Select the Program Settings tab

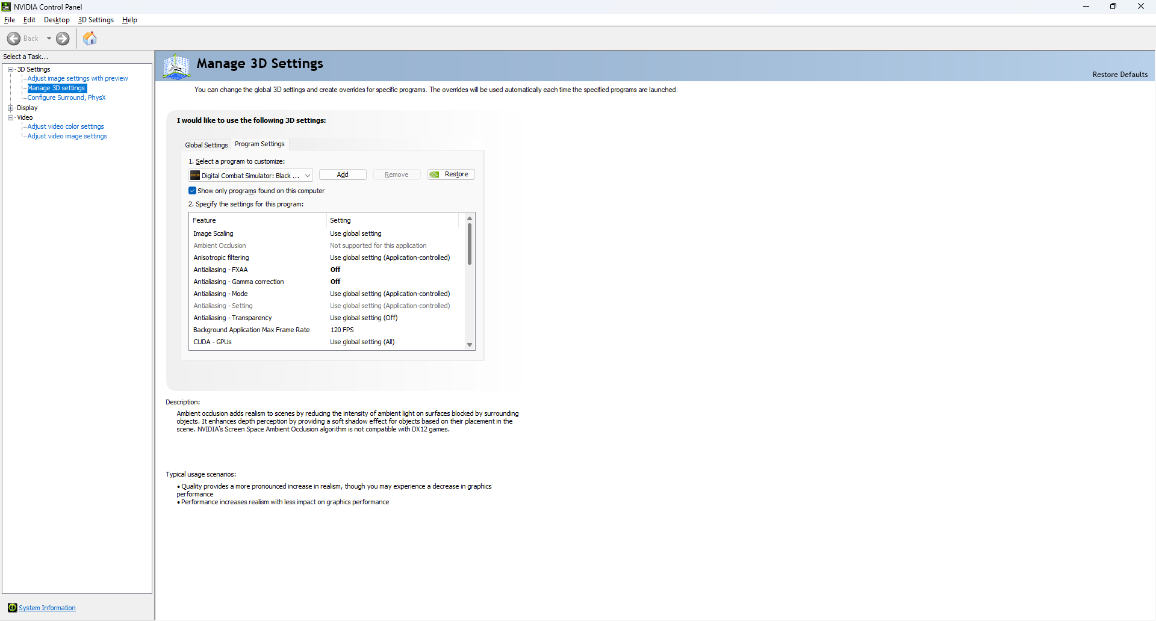click(259, 144)
